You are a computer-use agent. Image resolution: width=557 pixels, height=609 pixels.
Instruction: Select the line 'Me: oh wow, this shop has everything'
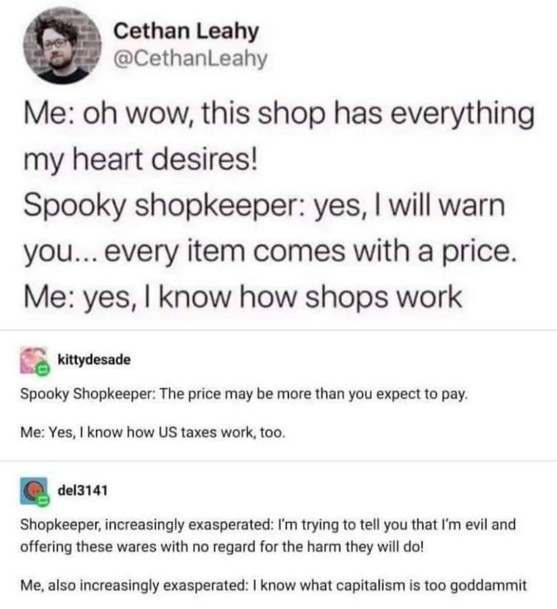coord(278,115)
